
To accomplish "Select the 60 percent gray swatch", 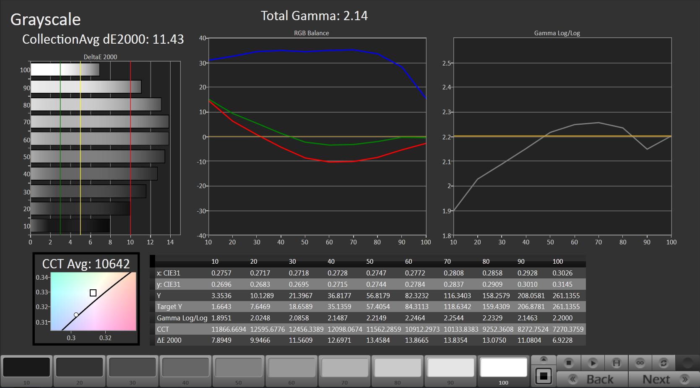I will [291, 371].
